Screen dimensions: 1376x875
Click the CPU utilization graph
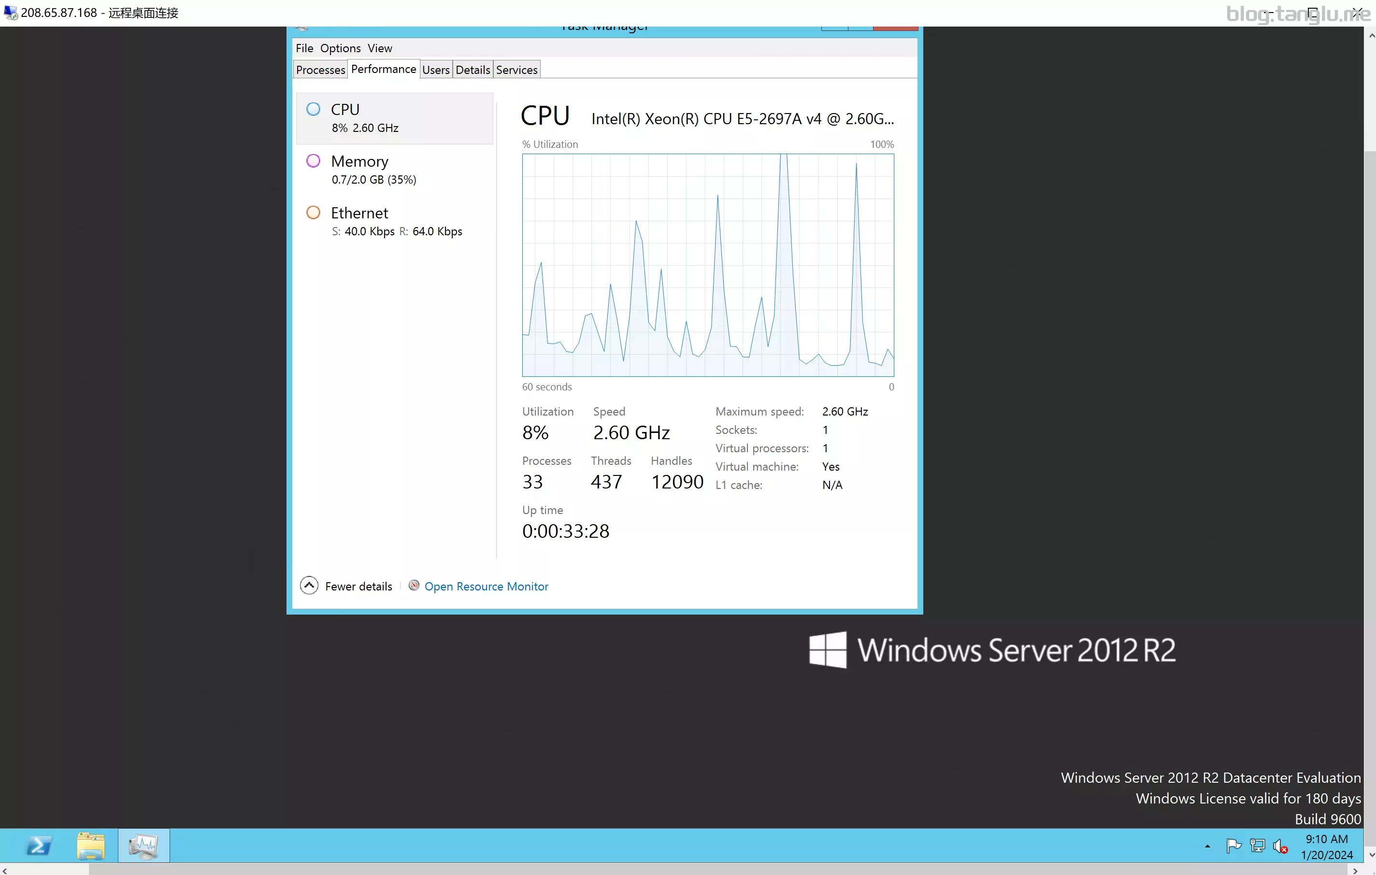coord(708,265)
